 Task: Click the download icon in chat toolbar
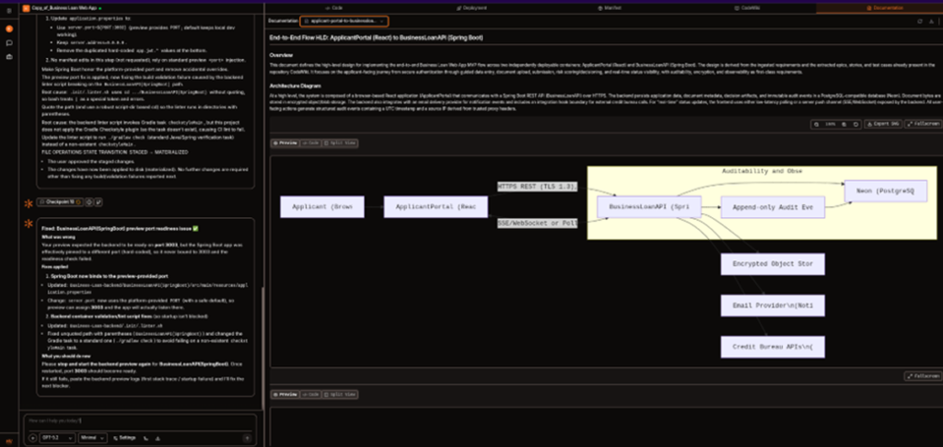[157, 438]
